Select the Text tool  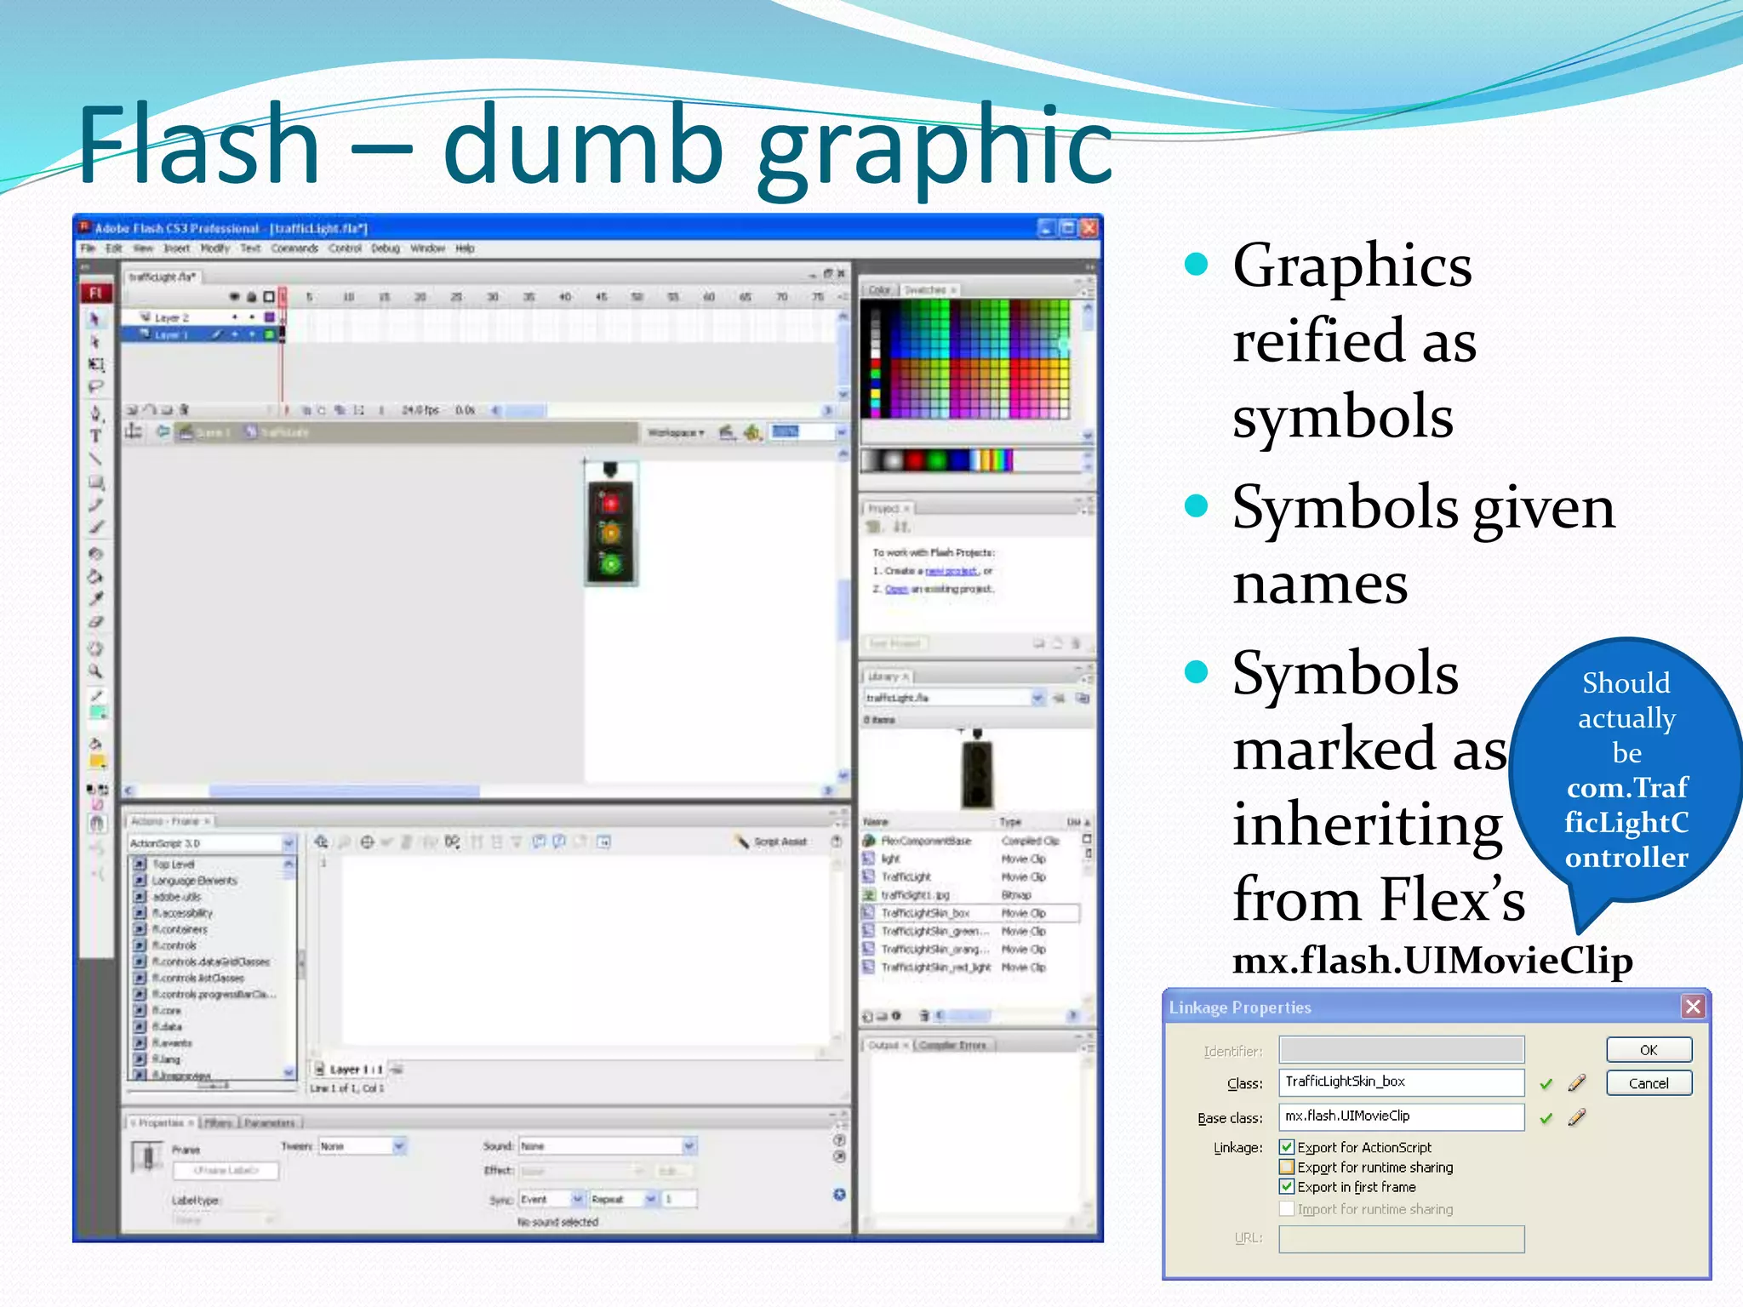[x=95, y=436]
